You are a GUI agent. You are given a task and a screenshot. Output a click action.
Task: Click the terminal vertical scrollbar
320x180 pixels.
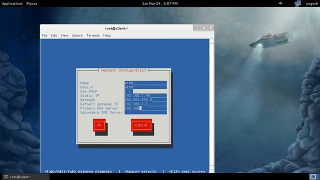(x=211, y=104)
